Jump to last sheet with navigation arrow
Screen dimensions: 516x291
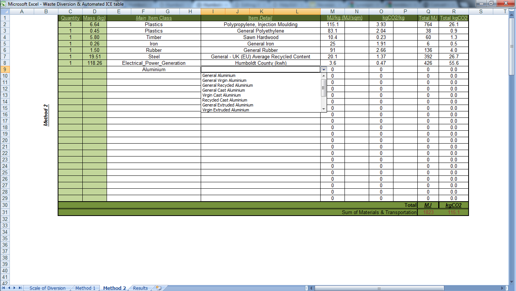tap(20, 288)
